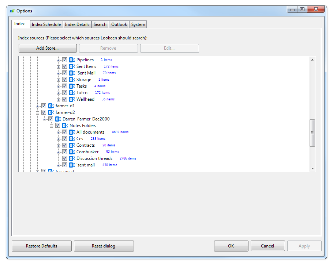Switch to the System tab
333x265 pixels.
[138, 24]
